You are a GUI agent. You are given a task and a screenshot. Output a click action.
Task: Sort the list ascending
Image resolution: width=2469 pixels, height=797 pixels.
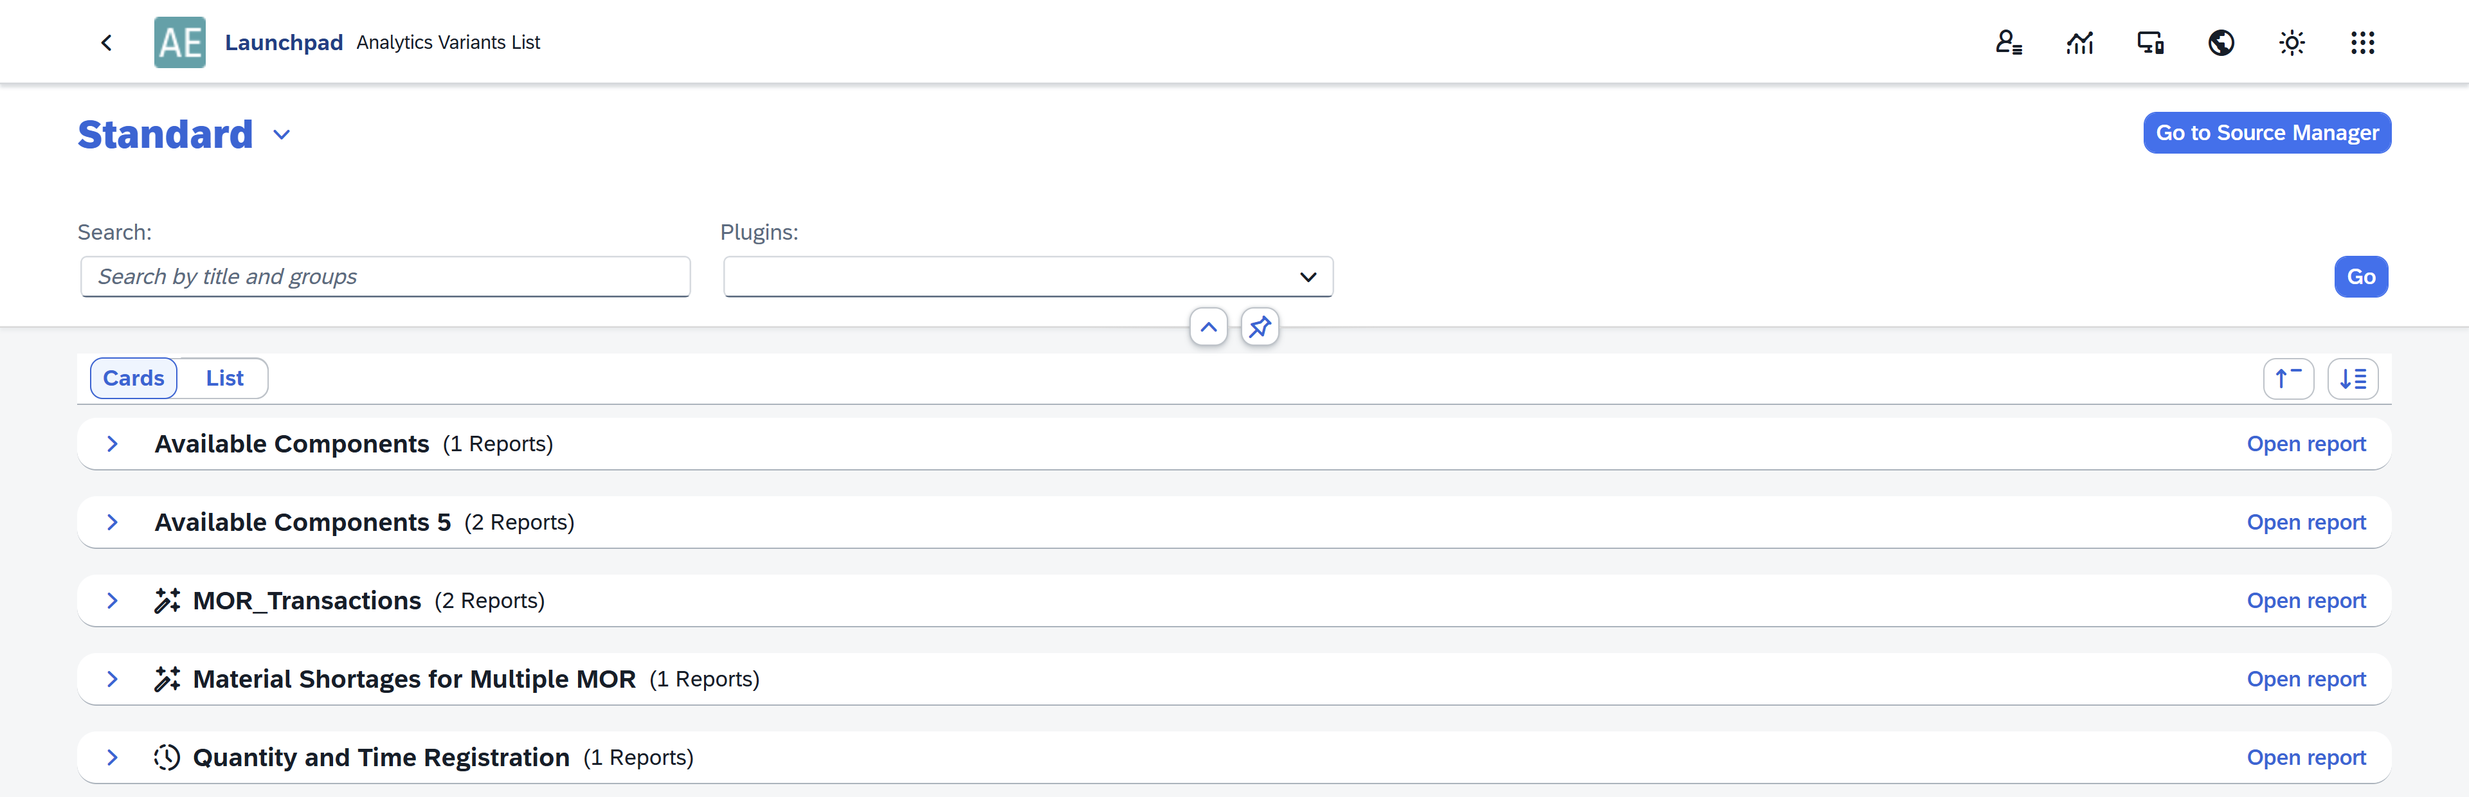(2289, 379)
